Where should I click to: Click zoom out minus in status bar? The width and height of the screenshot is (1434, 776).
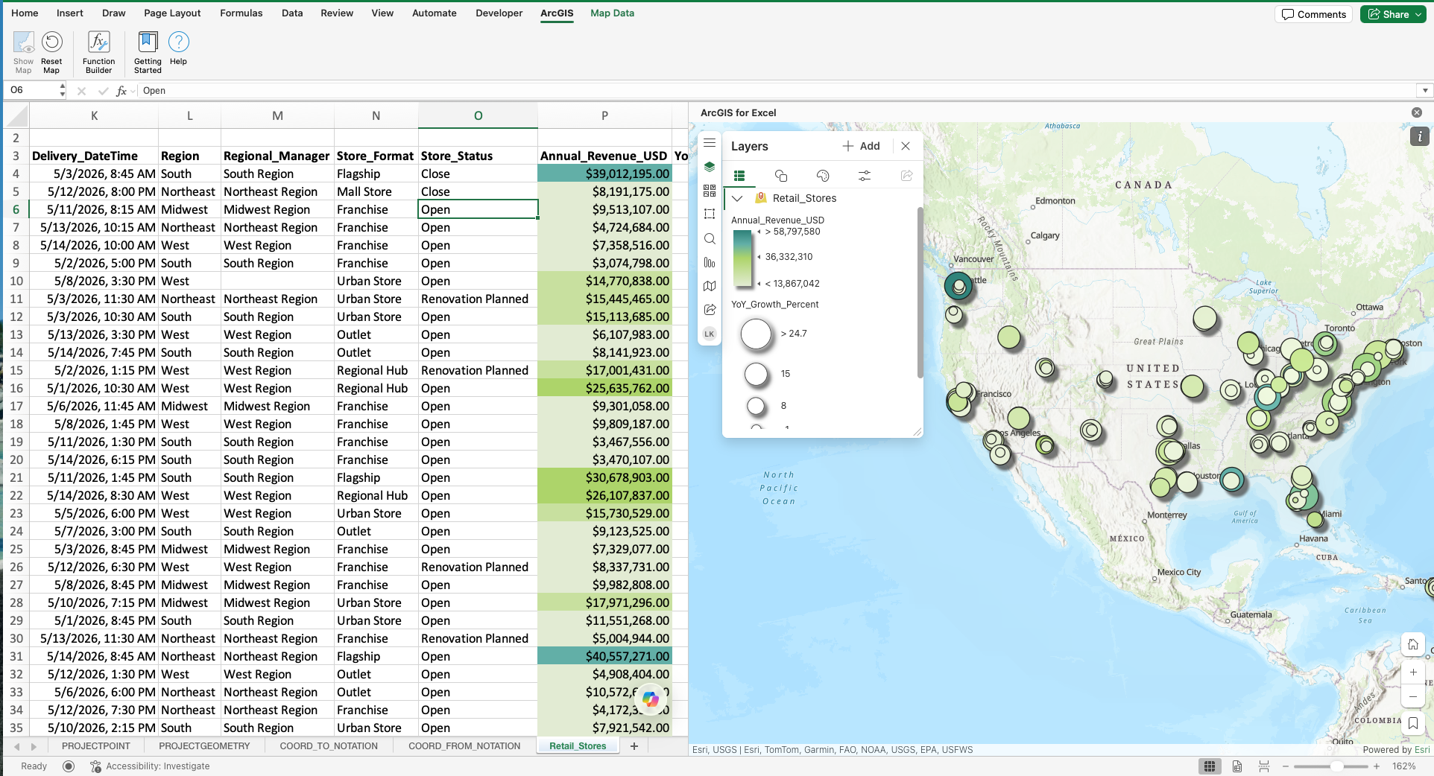[x=1286, y=766]
